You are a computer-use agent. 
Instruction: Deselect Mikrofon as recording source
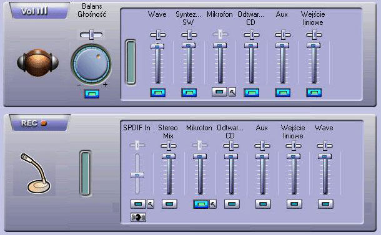coord(200,204)
